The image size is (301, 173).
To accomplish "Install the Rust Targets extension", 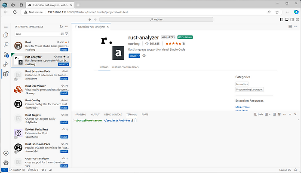I will (x=64, y=122).
